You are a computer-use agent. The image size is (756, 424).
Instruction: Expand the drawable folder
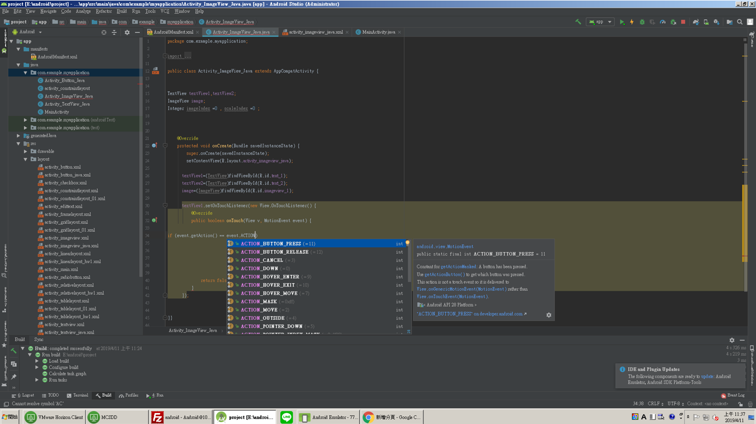(26, 152)
